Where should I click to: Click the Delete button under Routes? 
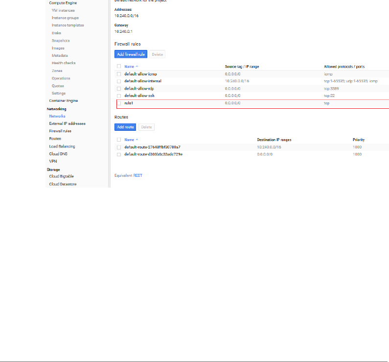[x=146, y=127]
